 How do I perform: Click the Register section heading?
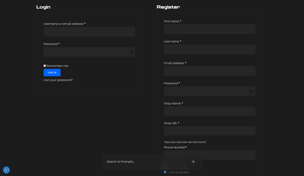[168, 7]
